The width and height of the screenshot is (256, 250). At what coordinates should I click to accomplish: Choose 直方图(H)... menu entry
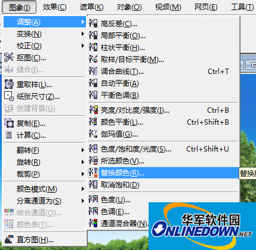(x=45, y=239)
